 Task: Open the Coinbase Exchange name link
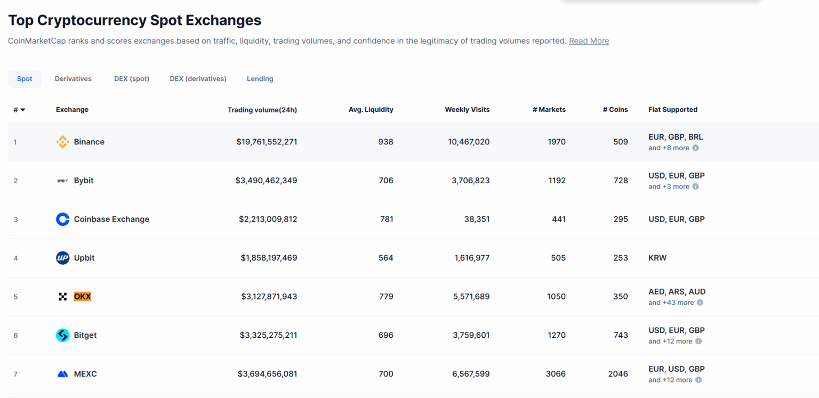[111, 219]
